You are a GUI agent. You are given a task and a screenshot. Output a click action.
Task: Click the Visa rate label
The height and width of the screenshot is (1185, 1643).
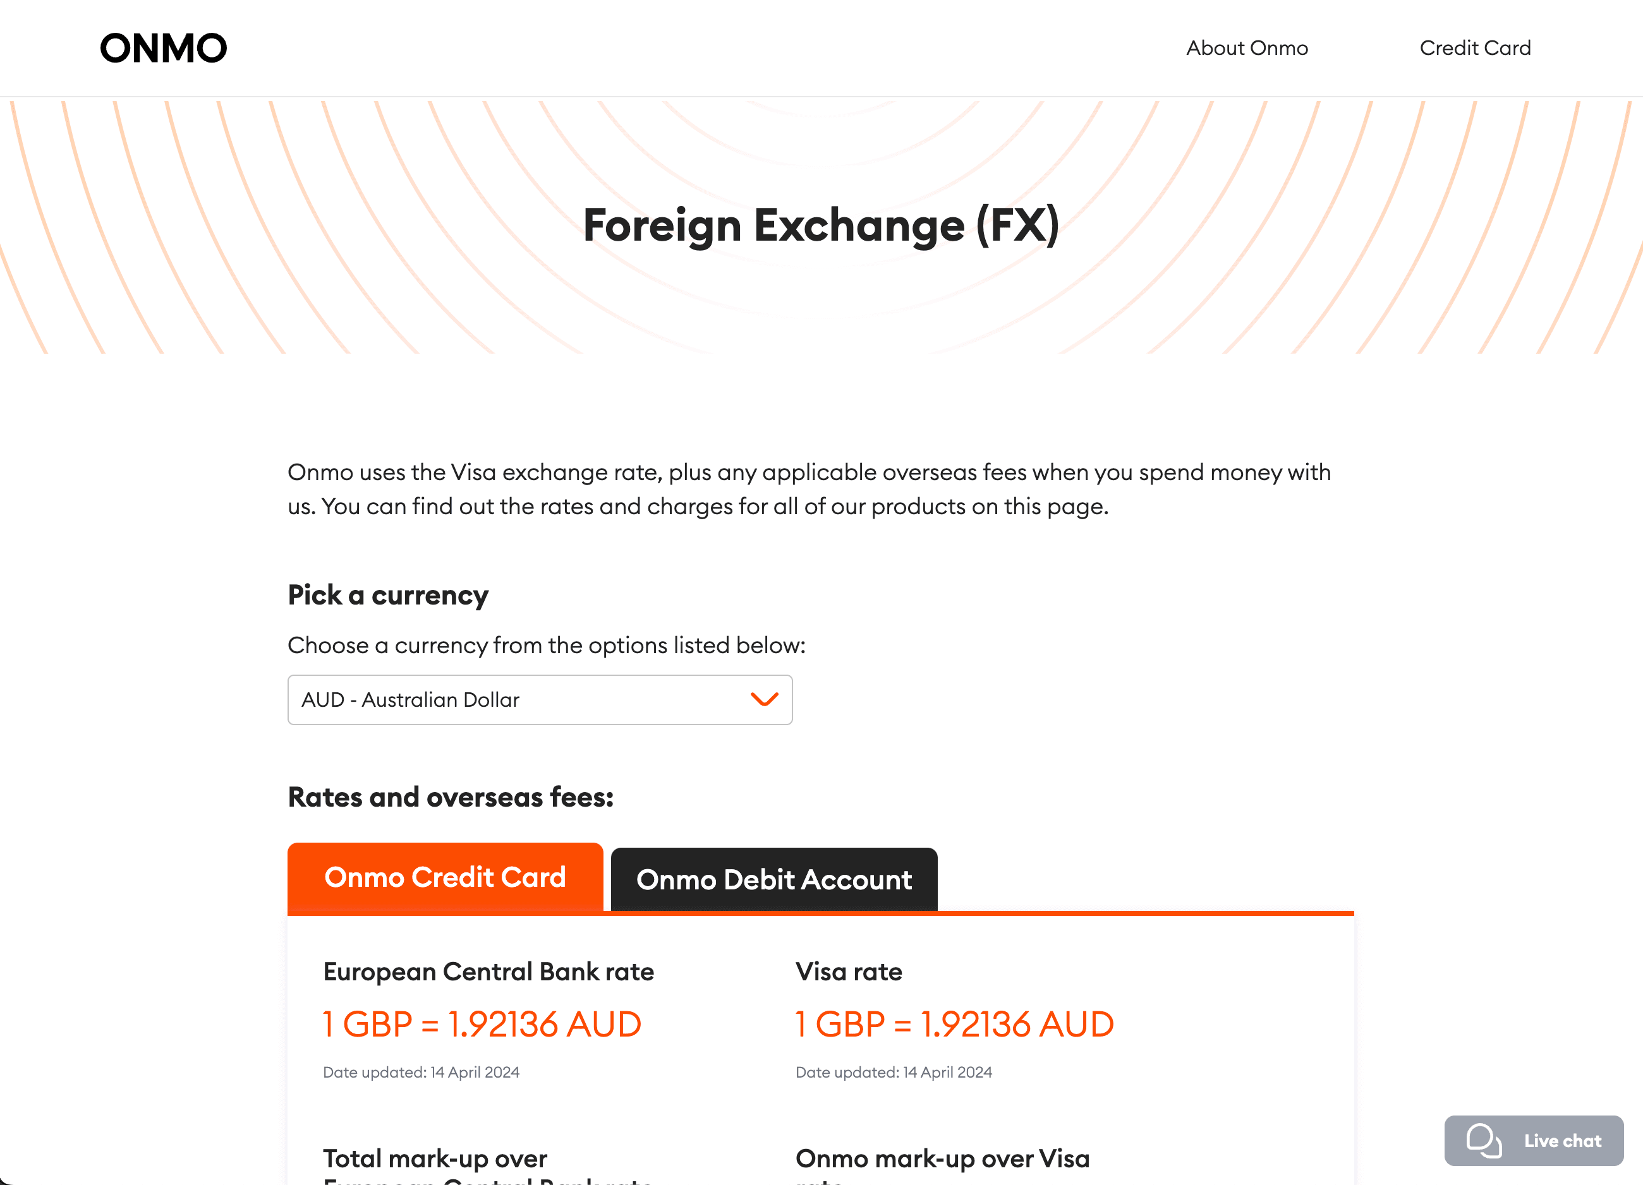point(848,971)
